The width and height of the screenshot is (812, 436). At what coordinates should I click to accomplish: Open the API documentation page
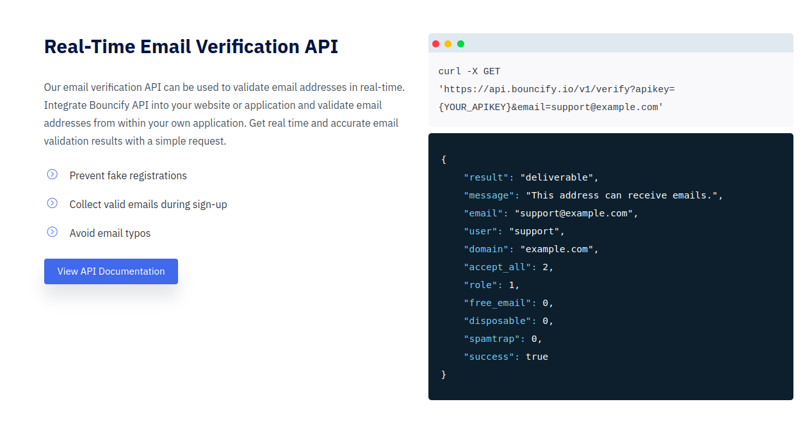coord(111,271)
